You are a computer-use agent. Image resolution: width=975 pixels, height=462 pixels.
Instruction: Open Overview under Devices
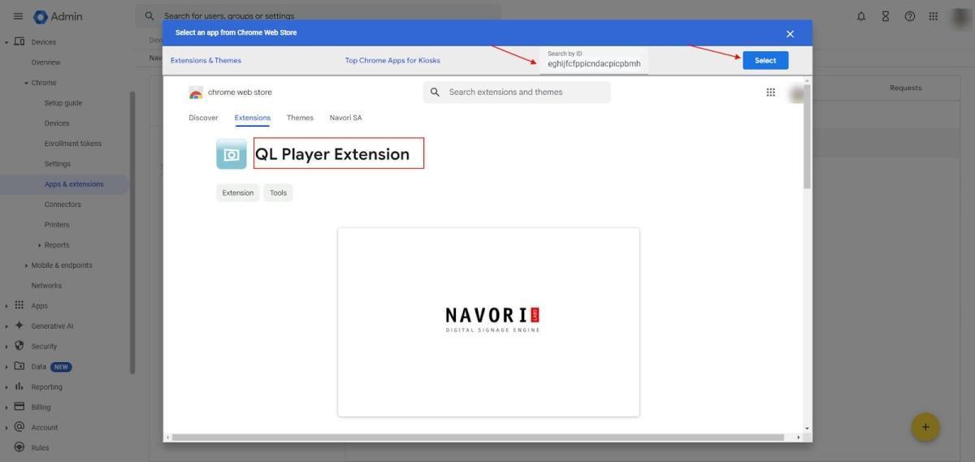[45, 63]
